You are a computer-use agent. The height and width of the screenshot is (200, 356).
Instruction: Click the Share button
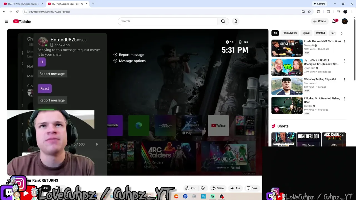(217, 188)
